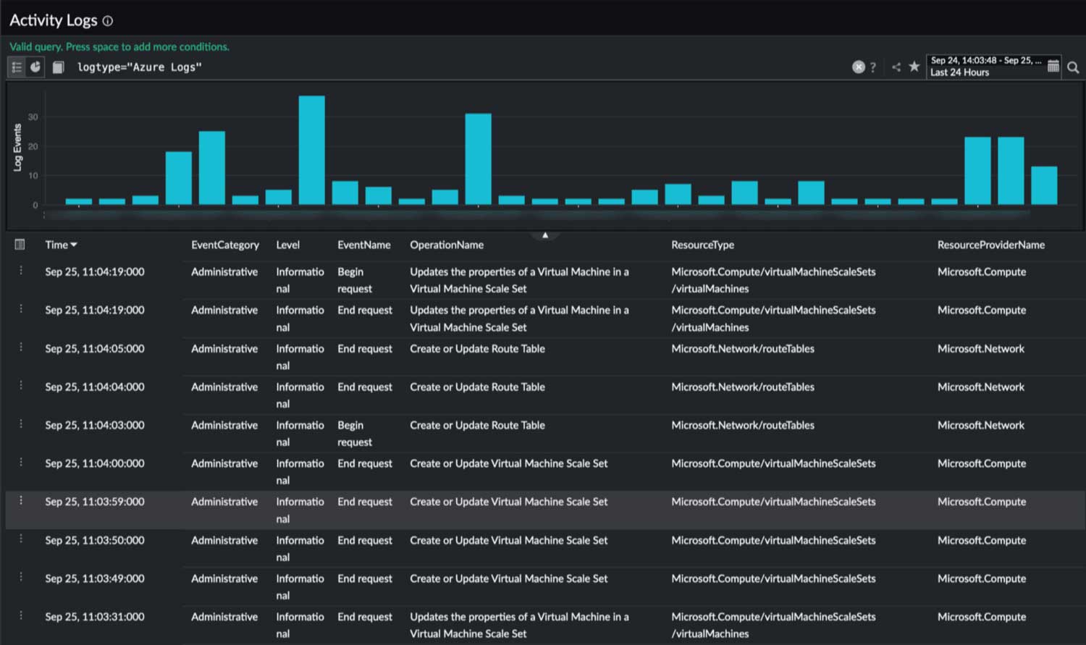Image resolution: width=1086 pixels, height=645 pixels.
Task: Run the search with the magnifier icon
Action: coord(1073,67)
